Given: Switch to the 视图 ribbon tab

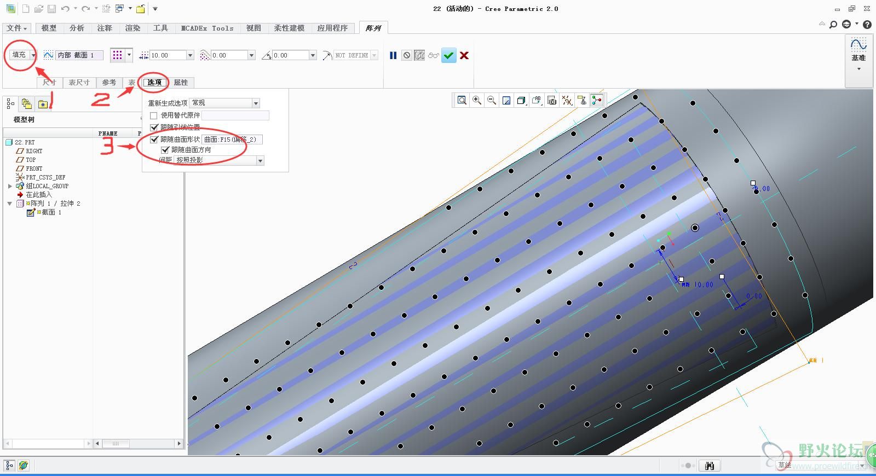Looking at the screenshot, I should (253, 28).
